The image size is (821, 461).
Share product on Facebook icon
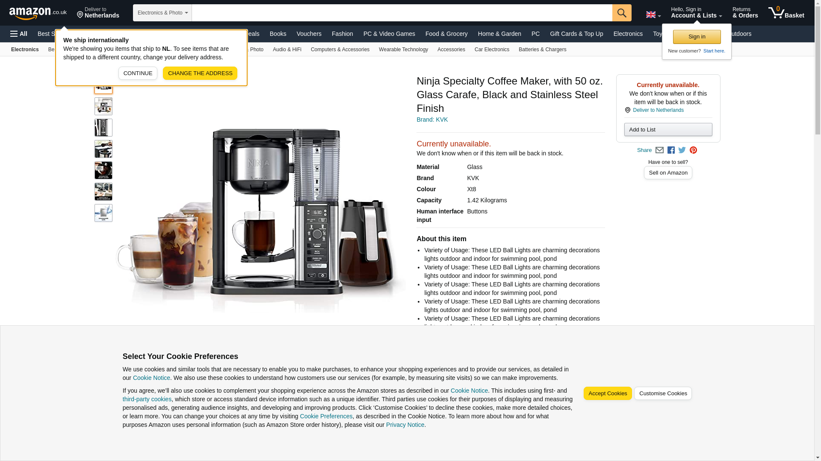671,150
